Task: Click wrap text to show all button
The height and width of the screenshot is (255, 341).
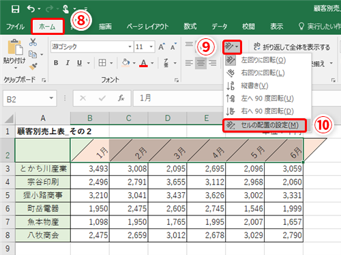Action: pyautogui.click(x=292, y=47)
